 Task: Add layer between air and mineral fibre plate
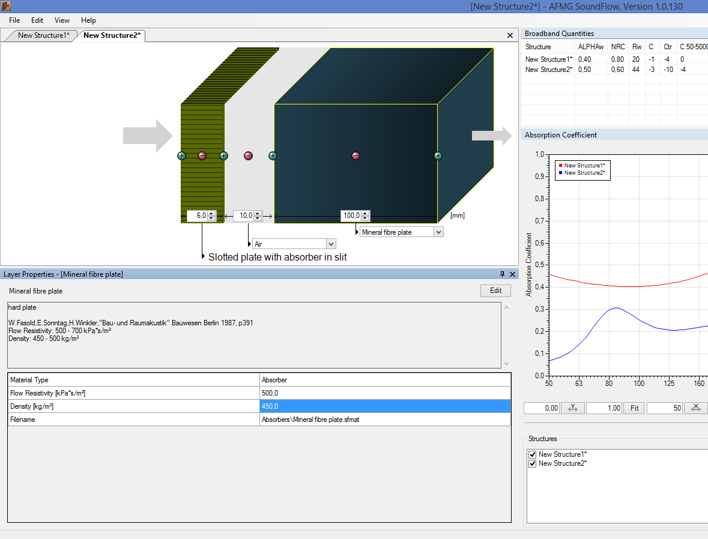click(x=273, y=155)
